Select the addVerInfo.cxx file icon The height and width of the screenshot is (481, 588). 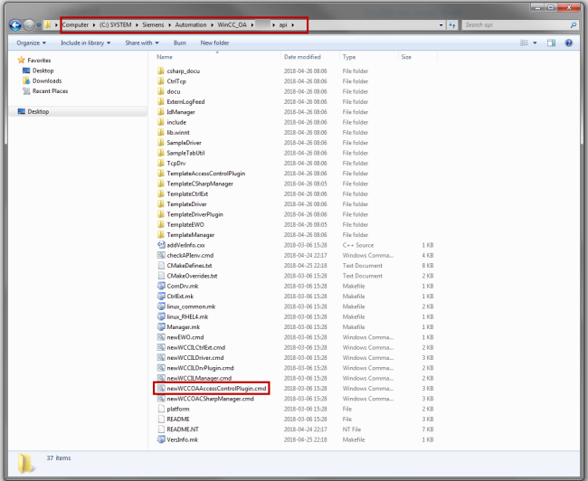160,245
